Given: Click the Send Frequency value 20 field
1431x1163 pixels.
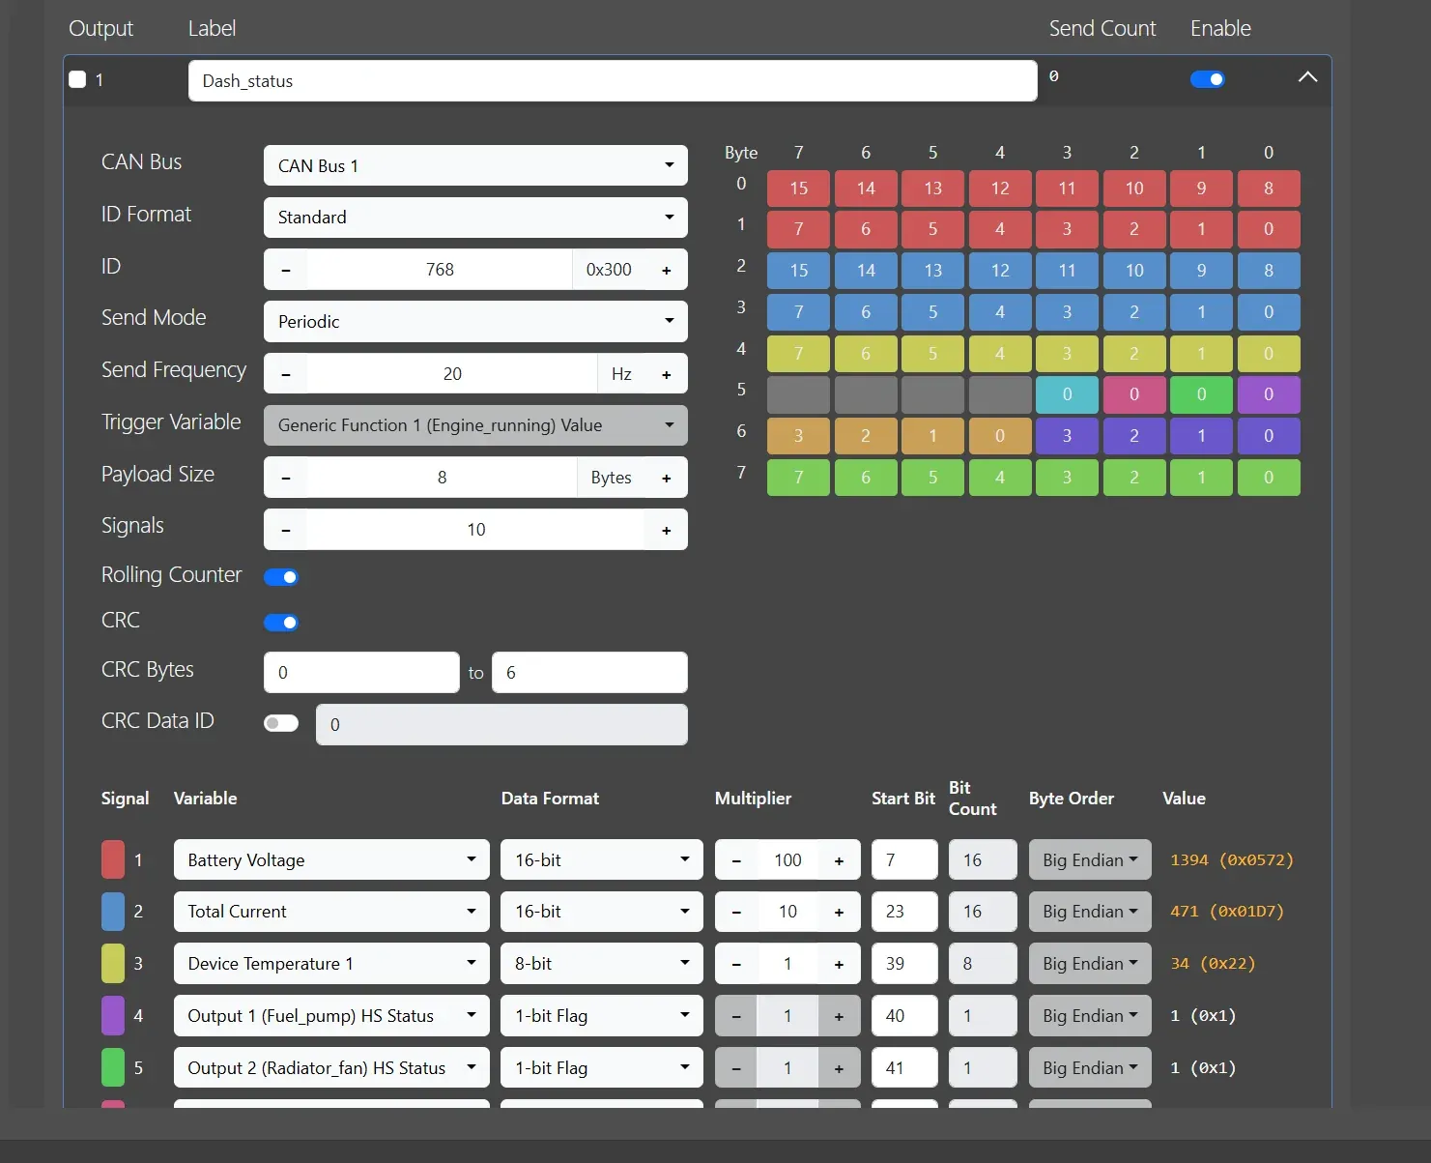Looking at the screenshot, I should click(452, 374).
